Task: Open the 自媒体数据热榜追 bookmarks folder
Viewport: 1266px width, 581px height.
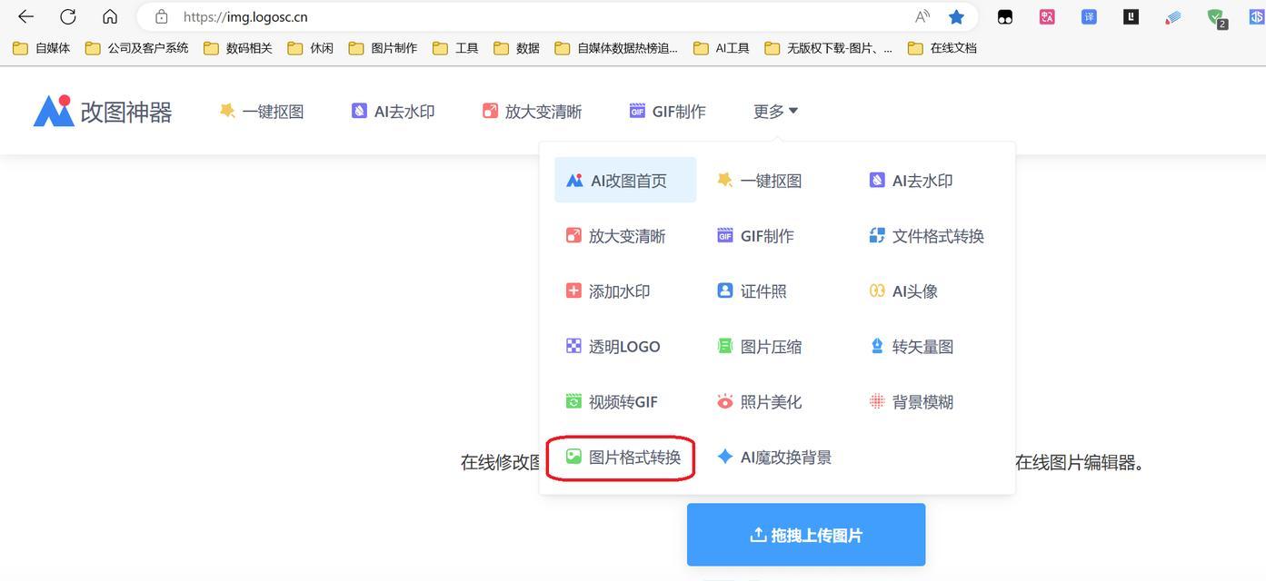Action: 616,48
